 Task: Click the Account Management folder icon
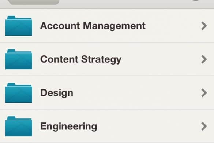click(x=19, y=26)
